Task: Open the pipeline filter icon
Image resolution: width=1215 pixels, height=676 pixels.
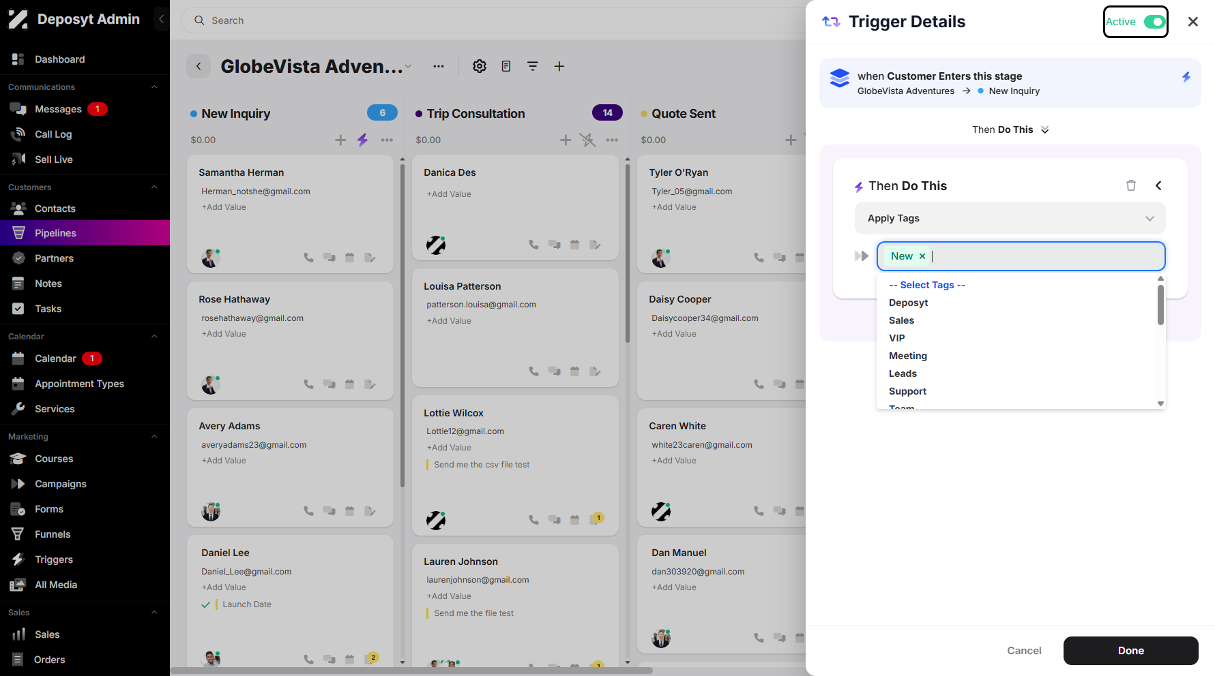Action: coord(533,66)
